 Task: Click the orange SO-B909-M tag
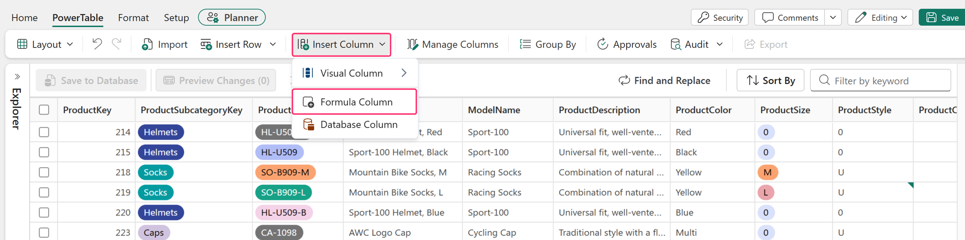pos(285,172)
